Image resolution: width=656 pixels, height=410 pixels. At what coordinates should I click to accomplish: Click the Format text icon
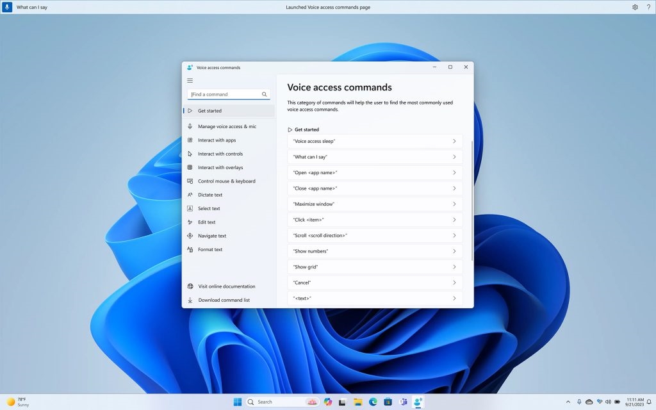[x=190, y=250]
